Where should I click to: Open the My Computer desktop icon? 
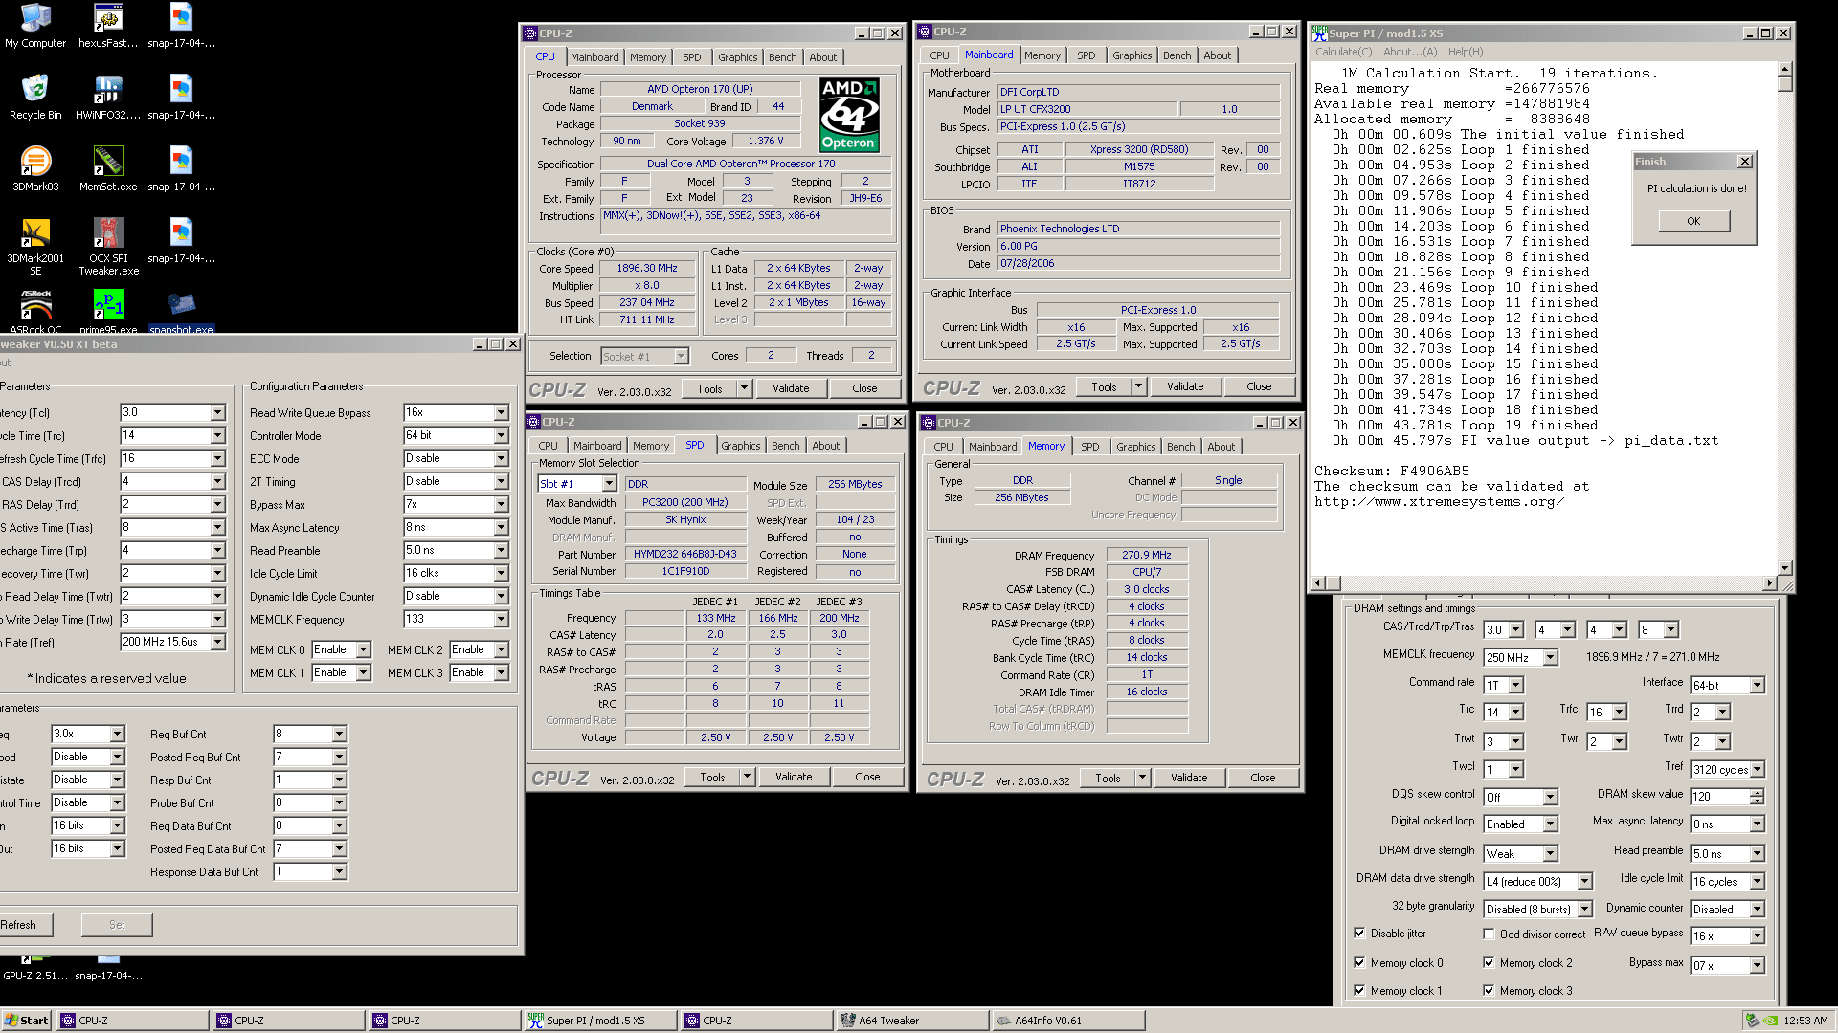coord(35,19)
